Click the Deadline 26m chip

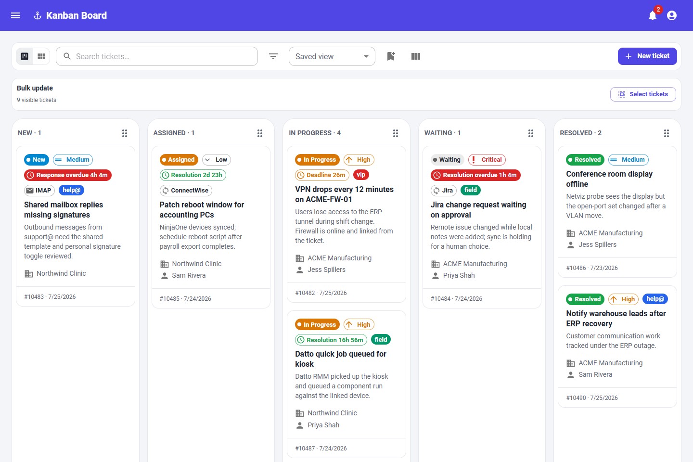322,175
